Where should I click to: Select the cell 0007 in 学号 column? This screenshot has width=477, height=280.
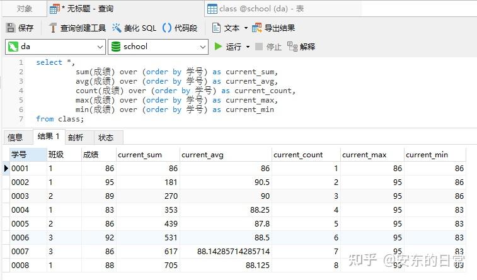pos(28,252)
